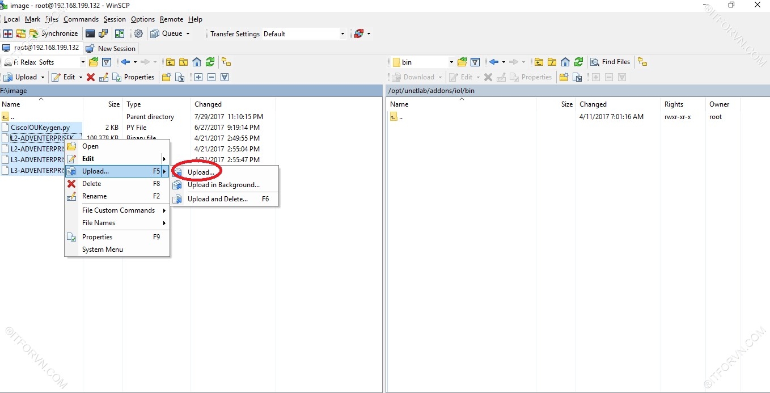
Task: Click the red Delete icon in local toolbar
Action: coord(91,77)
